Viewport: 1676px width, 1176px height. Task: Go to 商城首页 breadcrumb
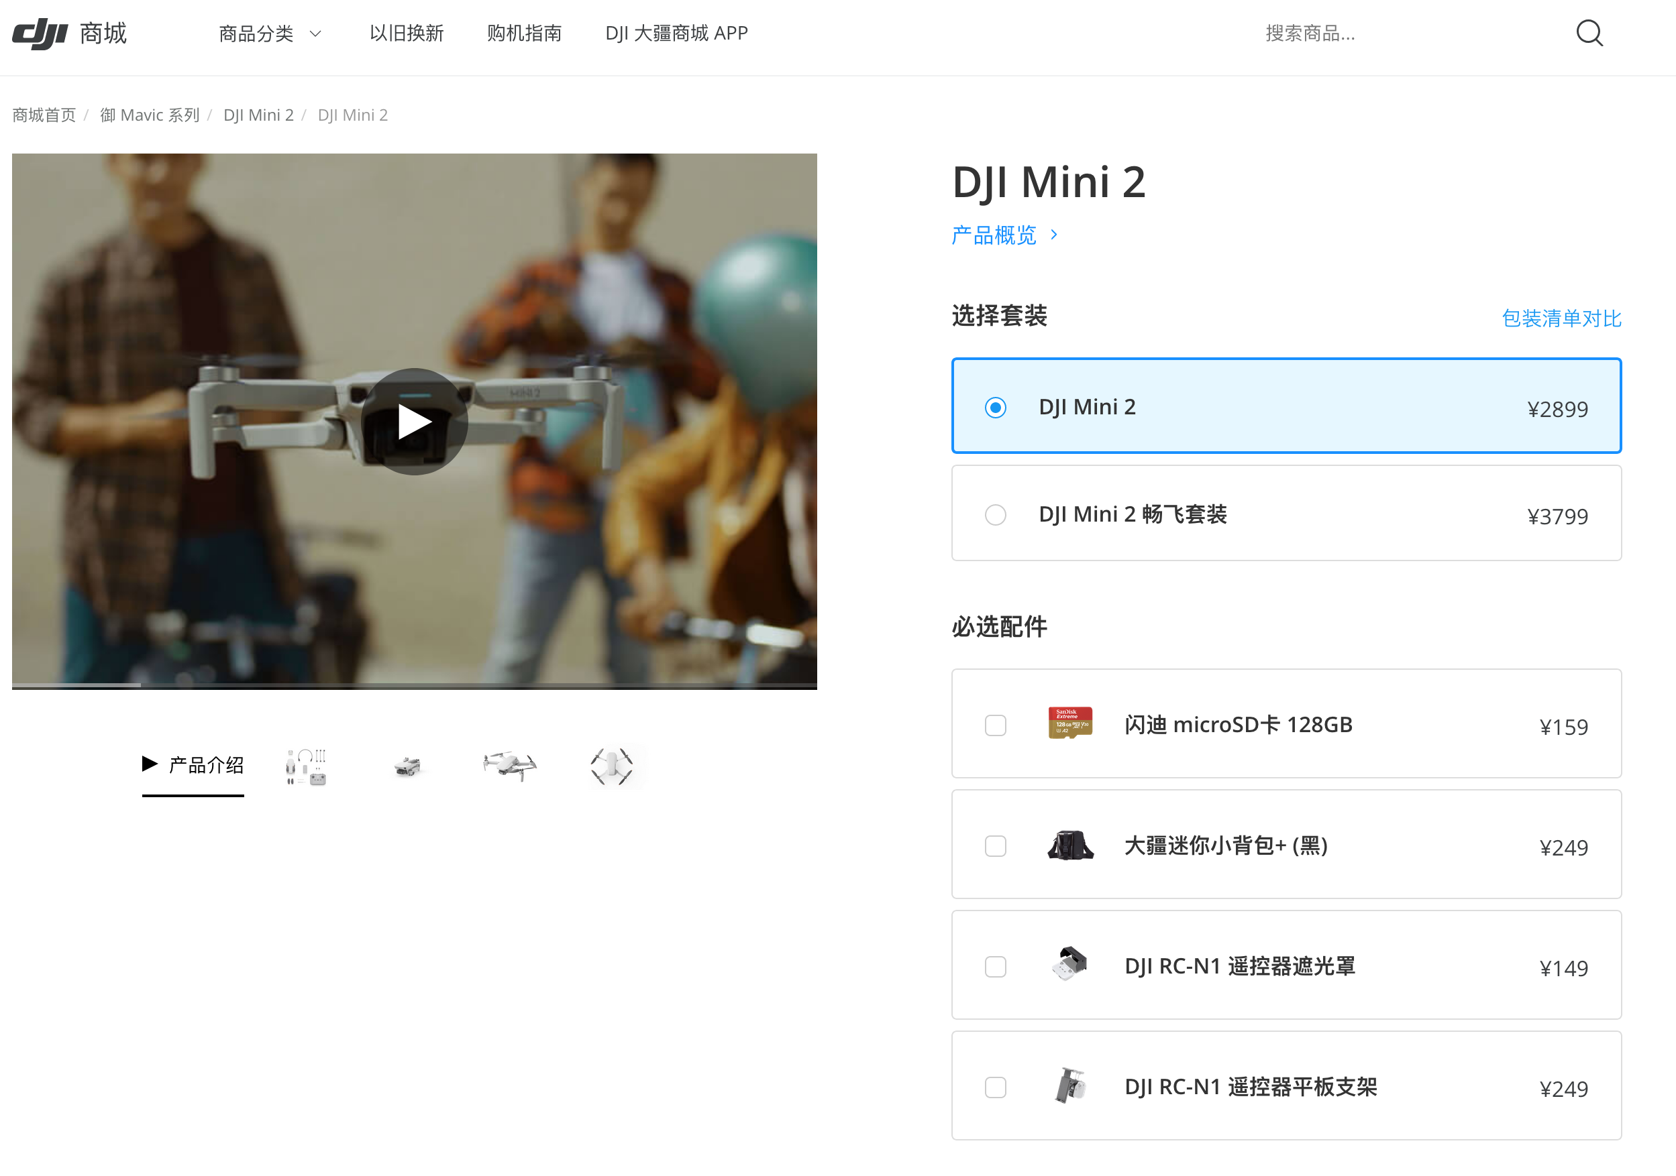point(44,115)
